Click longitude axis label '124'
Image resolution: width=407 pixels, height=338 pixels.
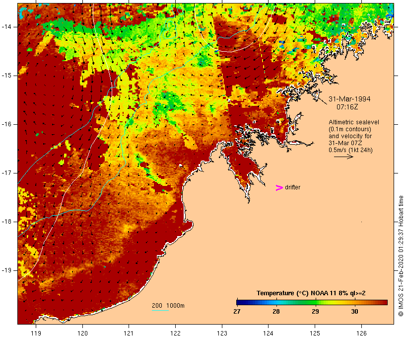[269, 333]
